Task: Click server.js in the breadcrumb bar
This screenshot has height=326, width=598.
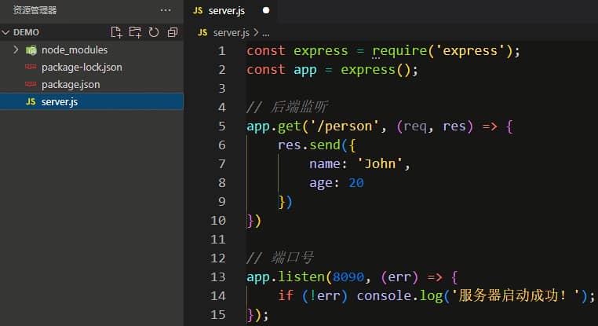Action: 231,33
